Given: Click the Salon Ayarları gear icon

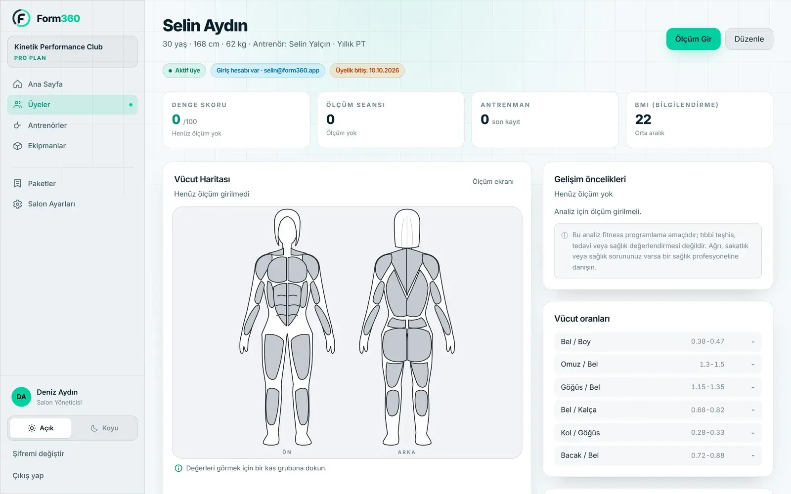Looking at the screenshot, I should tap(18, 204).
